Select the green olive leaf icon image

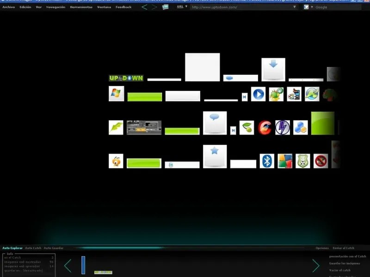(x=247, y=127)
